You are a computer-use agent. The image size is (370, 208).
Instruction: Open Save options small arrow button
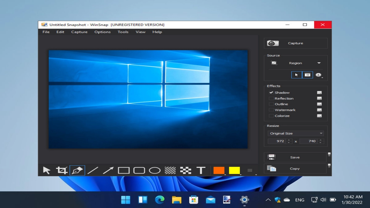coord(329,155)
